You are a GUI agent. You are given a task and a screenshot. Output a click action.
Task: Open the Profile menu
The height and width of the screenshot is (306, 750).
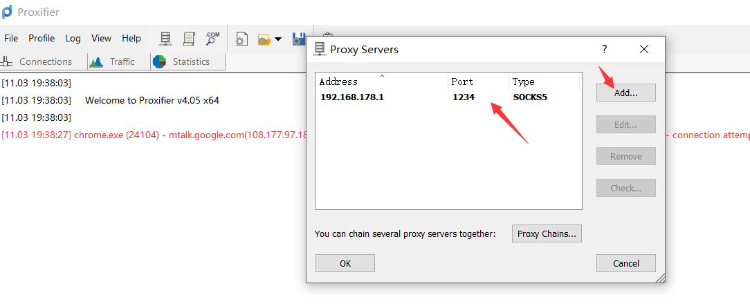[x=42, y=38]
